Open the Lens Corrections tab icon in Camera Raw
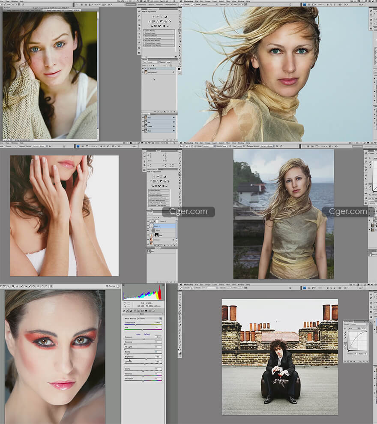This screenshot has width=377, height=424. tap(142, 311)
